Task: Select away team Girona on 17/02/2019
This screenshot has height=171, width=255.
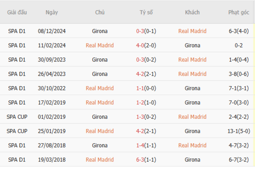Action: (x=192, y=102)
